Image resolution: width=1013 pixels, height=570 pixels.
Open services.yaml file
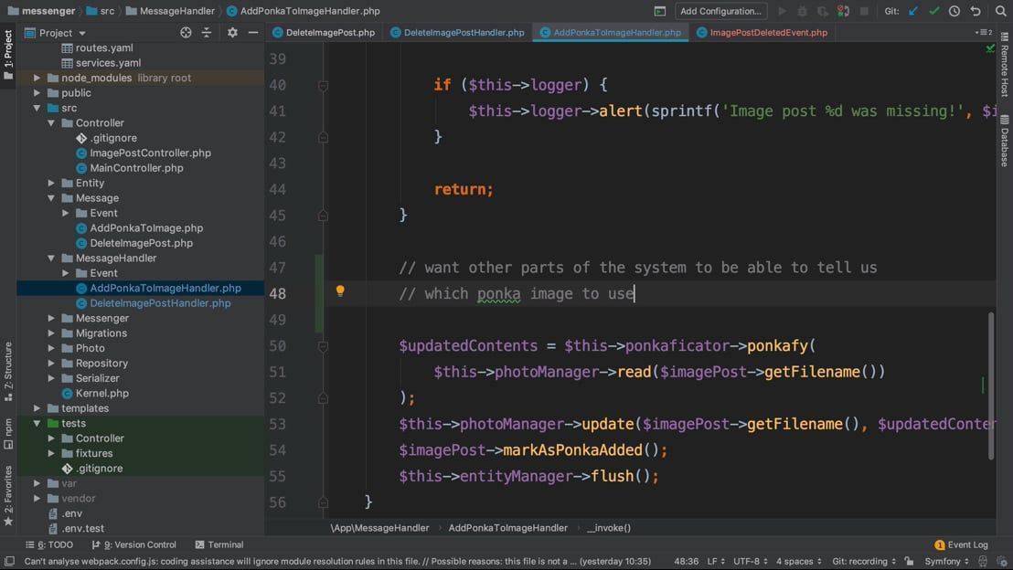(108, 63)
